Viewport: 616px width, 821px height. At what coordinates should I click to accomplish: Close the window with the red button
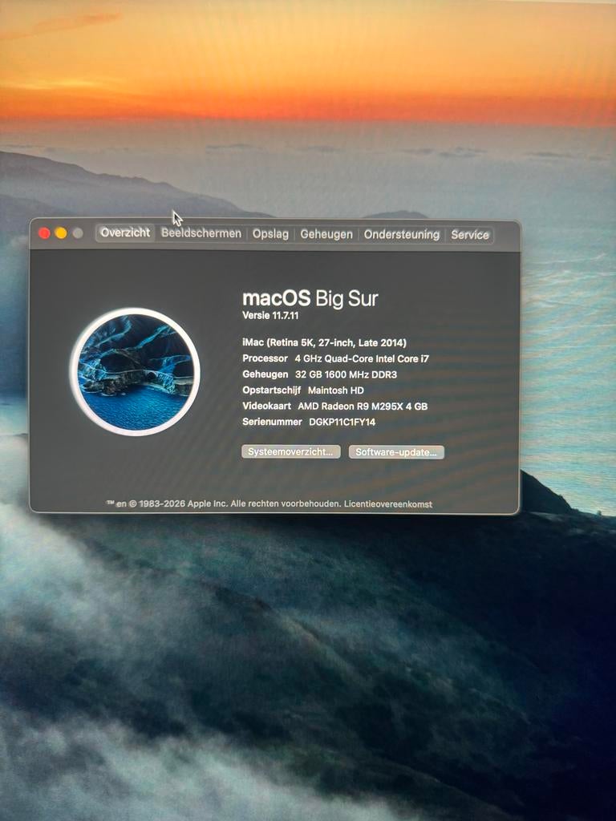[45, 233]
